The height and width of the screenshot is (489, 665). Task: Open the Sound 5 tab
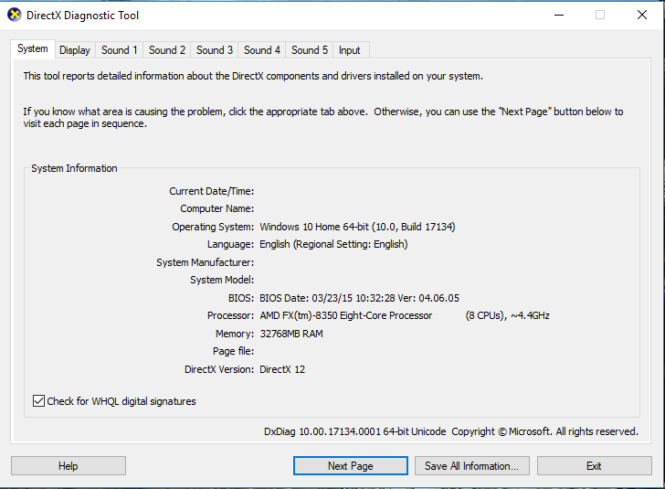pyautogui.click(x=310, y=50)
